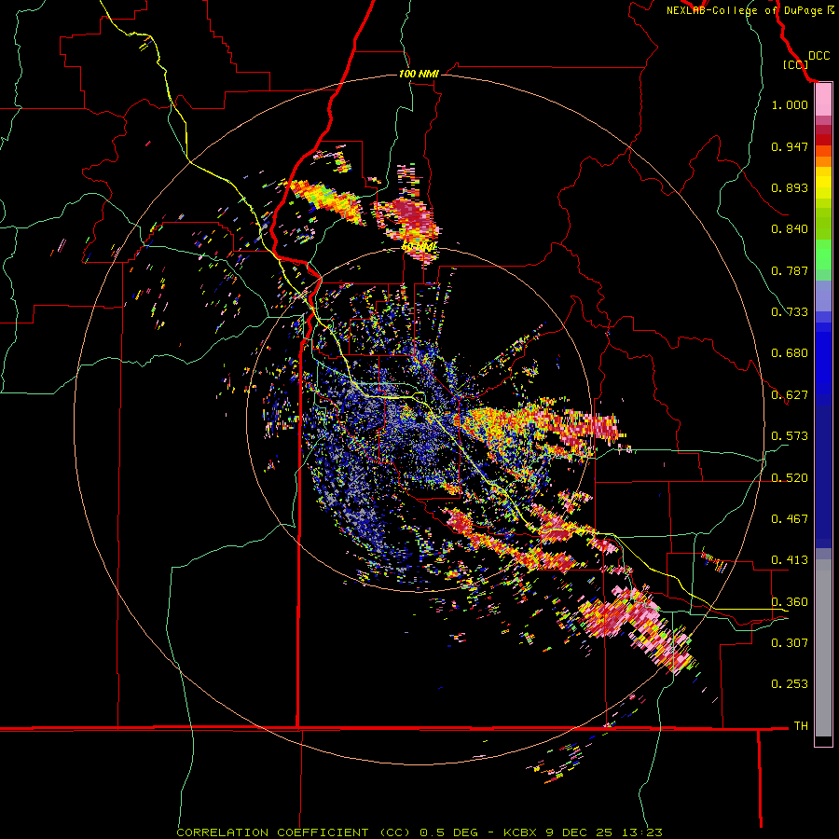
Task: Click the 13:23 timestamp
Action: [642, 832]
